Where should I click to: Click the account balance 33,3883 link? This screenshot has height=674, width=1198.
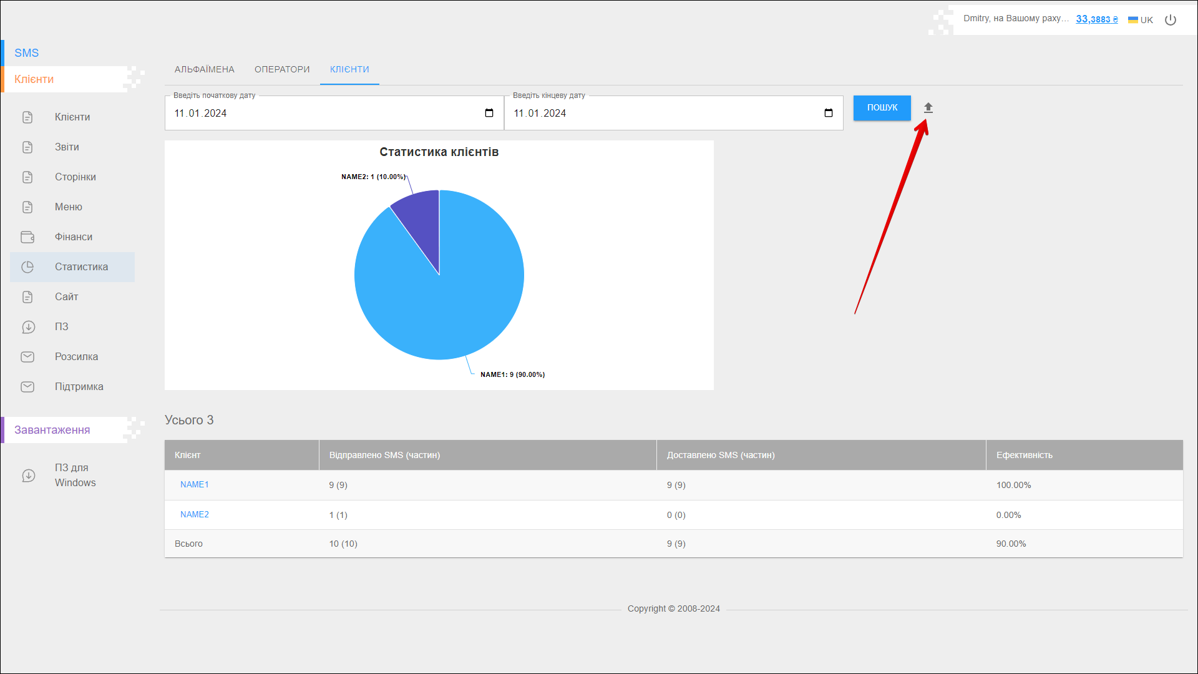click(x=1096, y=19)
